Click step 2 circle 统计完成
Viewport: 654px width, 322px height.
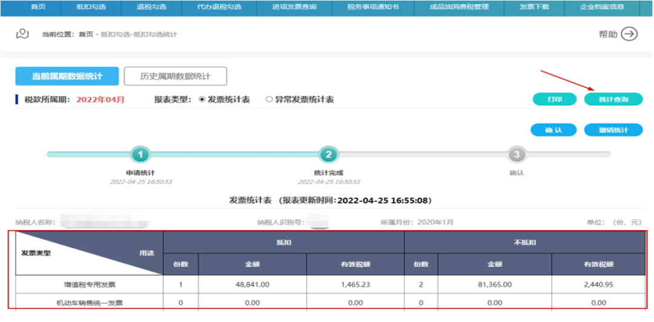point(328,155)
